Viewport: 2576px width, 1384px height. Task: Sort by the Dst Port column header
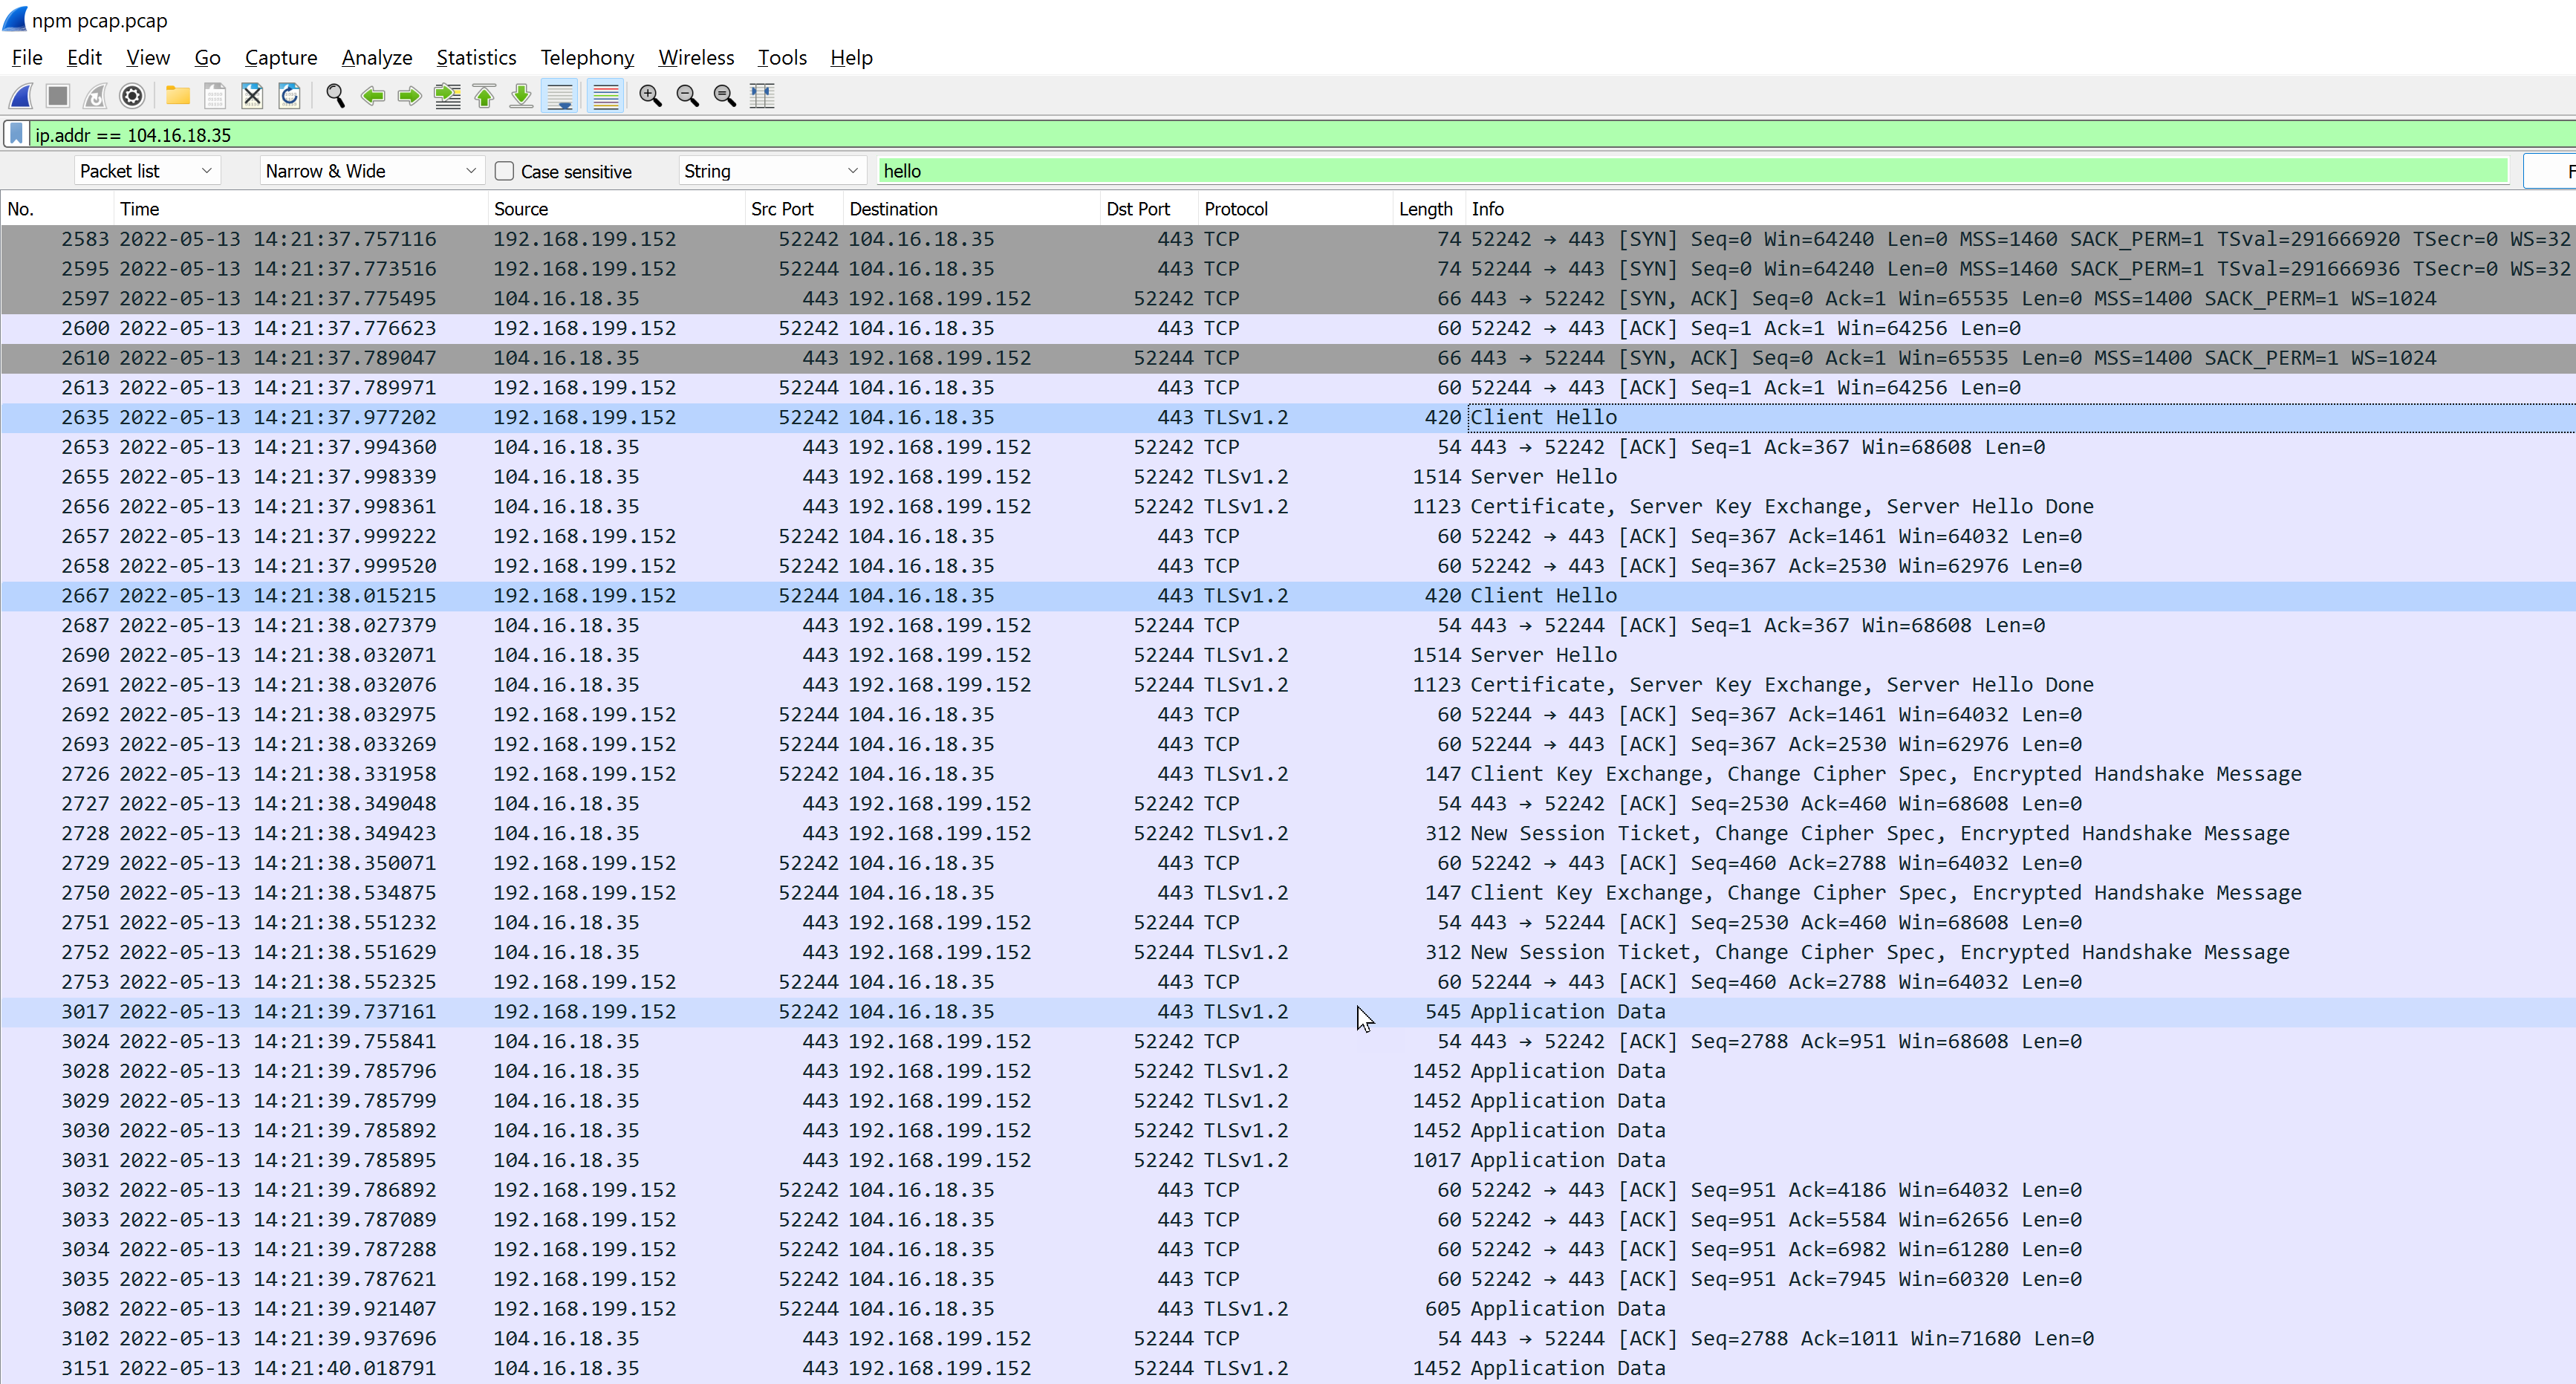pos(1149,209)
